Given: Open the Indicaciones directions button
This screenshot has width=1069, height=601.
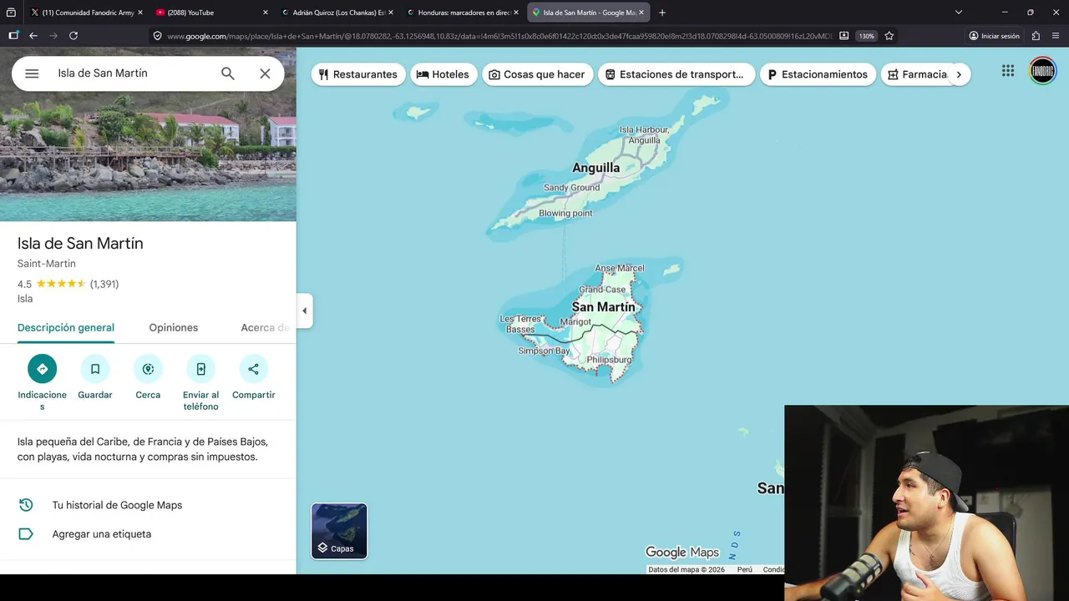Looking at the screenshot, I should point(42,369).
